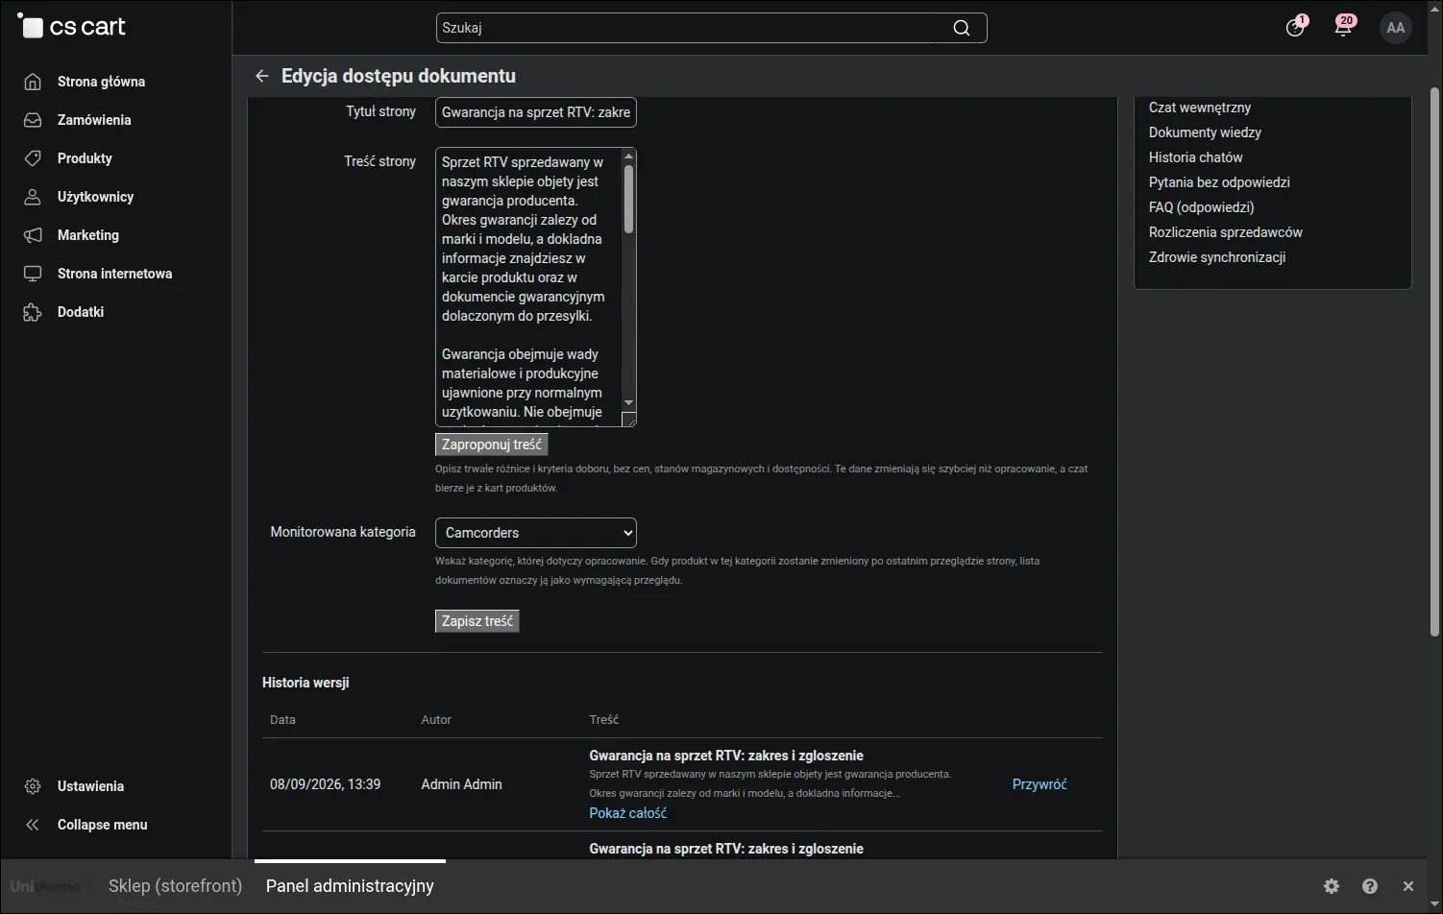Click Collapse menu label

click(103, 825)
